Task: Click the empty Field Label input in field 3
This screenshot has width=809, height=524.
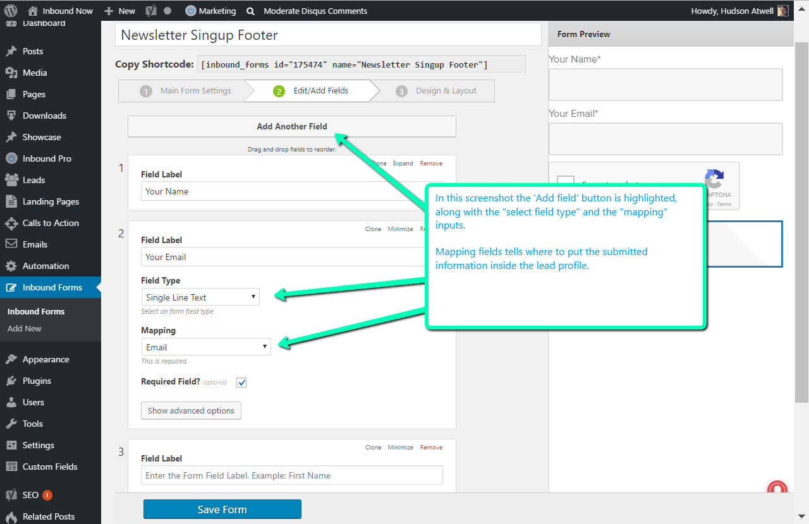Action: coord(292,475)
